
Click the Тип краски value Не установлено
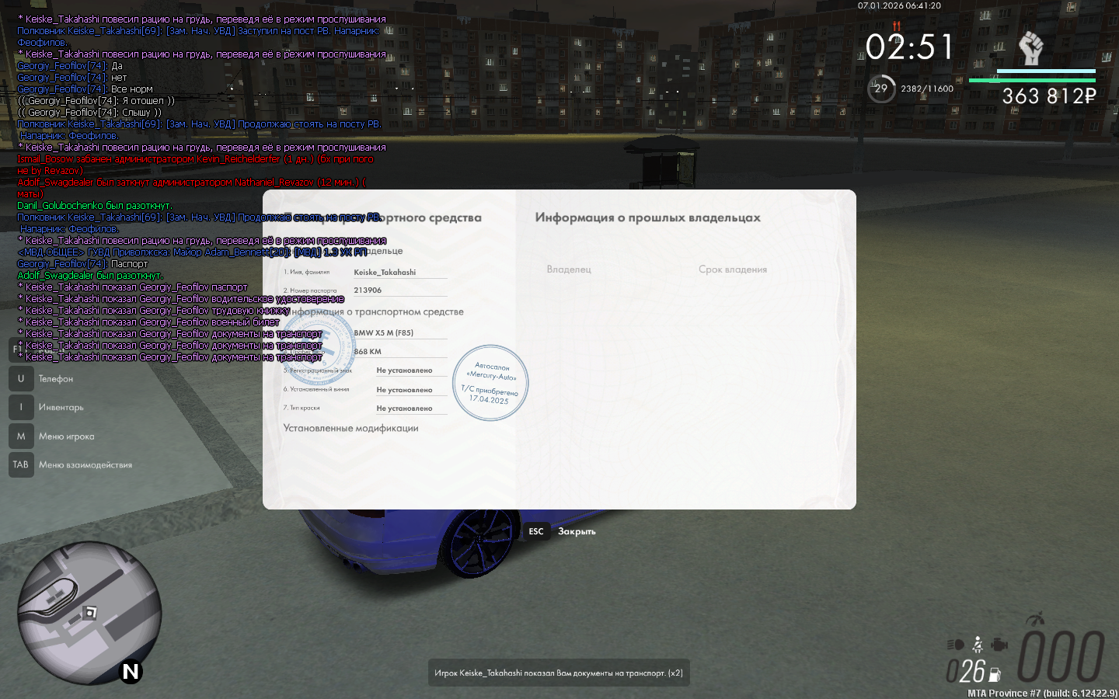[x=404, y=409]
